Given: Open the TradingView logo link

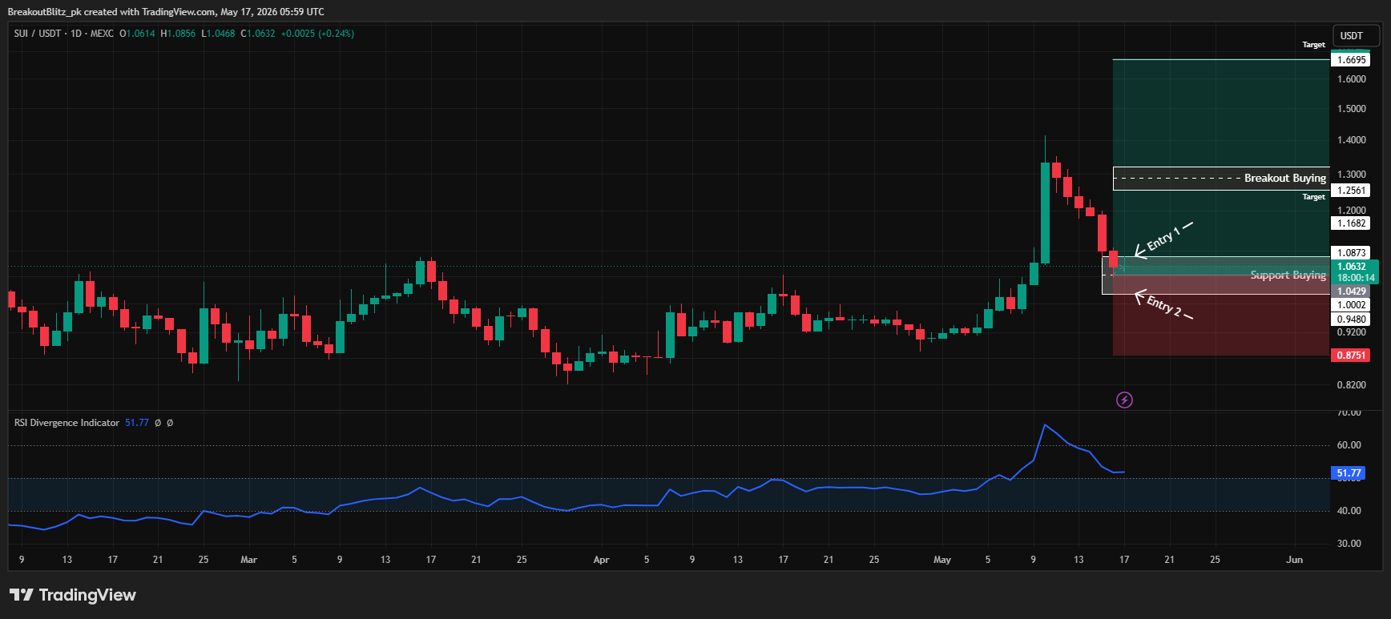Looking at the screenshot, I should coord(73,595).
